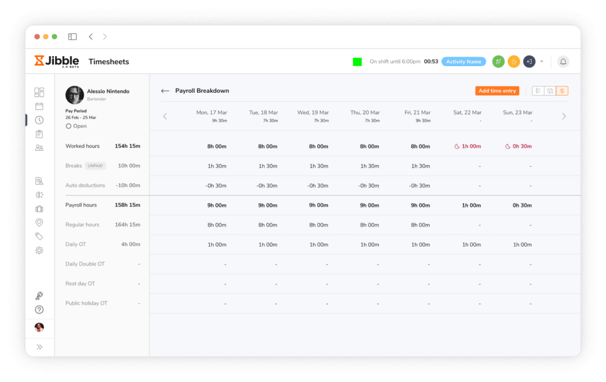Open Reports via the clipboard sidebar icon

[x=39, y=134]
